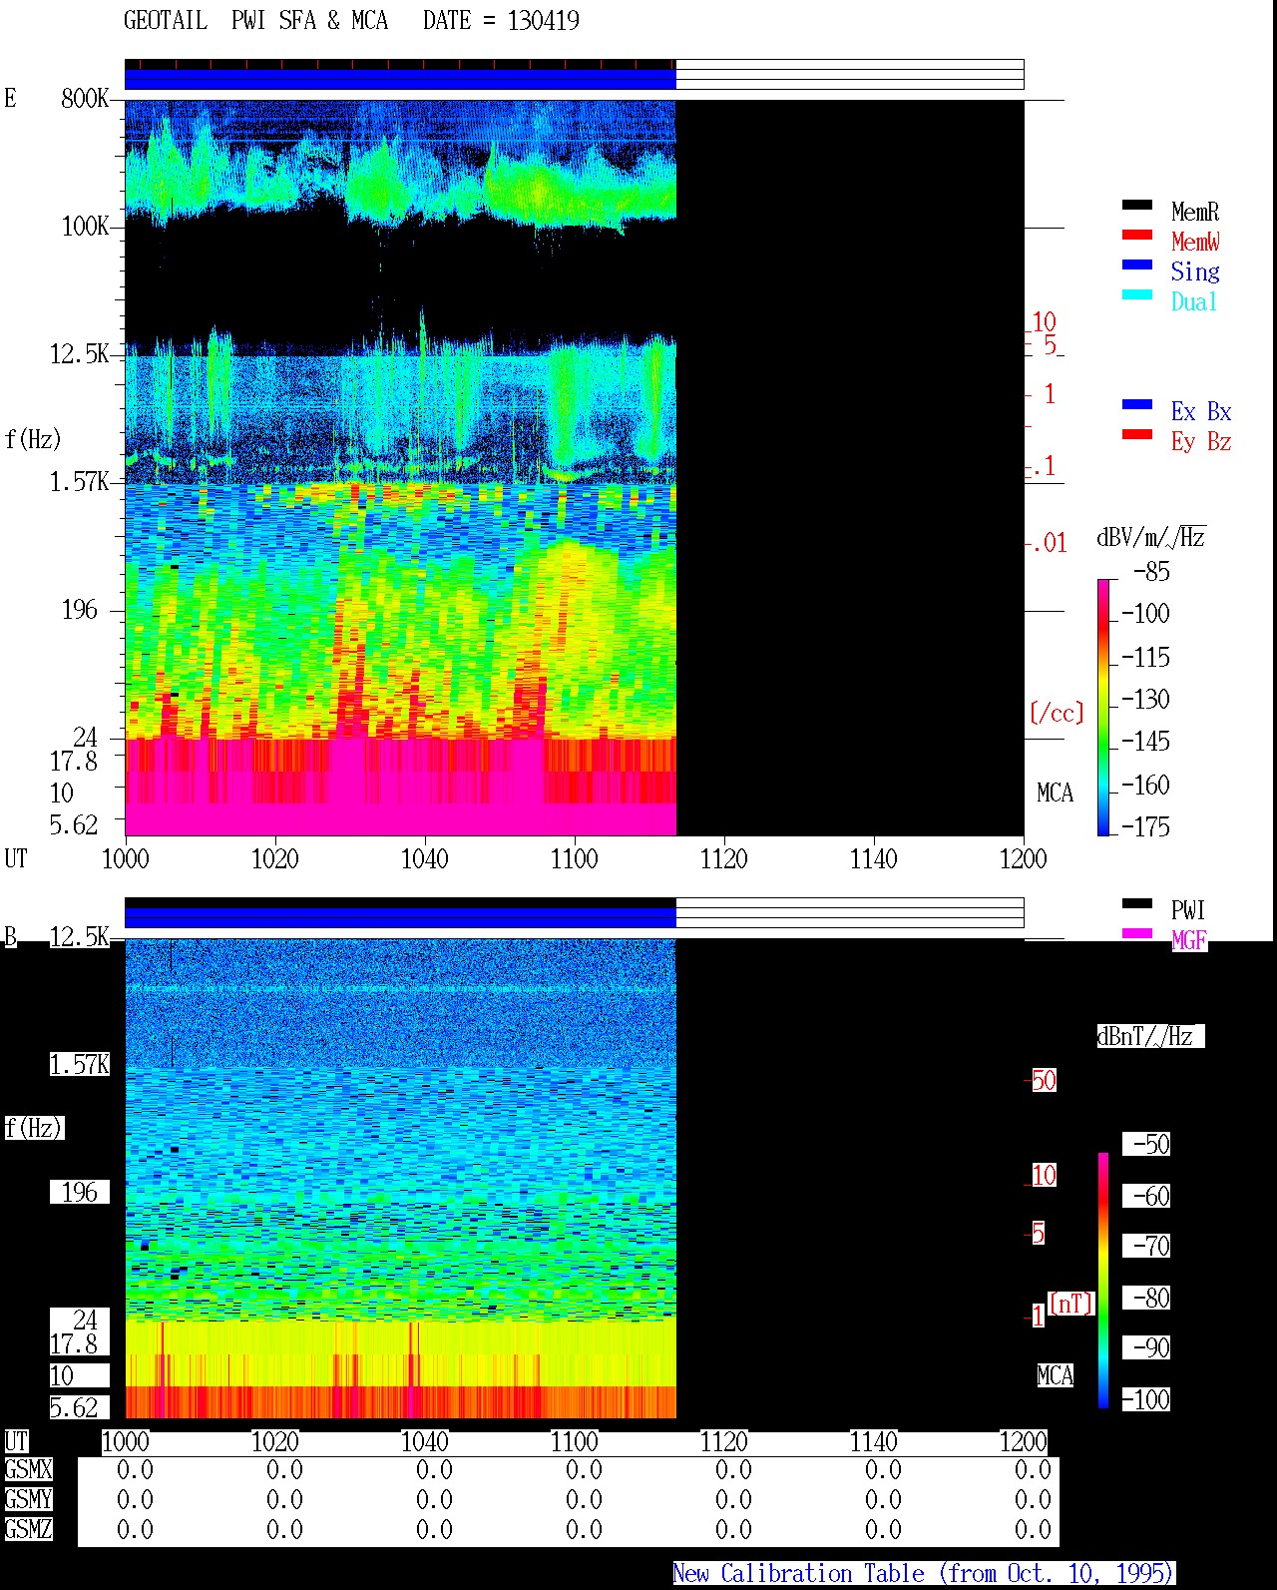The height and width of the screenshot is (1590, 1277).
Task: Select the Dual legend label
Action: coord(1195,301)
